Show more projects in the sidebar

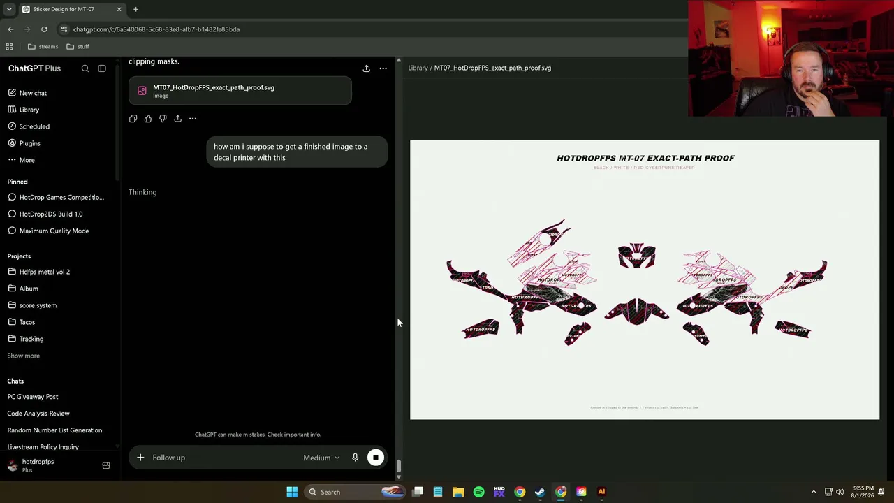[24, 356]
